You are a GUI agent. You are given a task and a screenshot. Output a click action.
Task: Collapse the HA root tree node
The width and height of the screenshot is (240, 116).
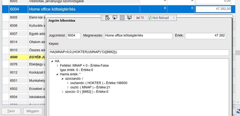(52, 61)
